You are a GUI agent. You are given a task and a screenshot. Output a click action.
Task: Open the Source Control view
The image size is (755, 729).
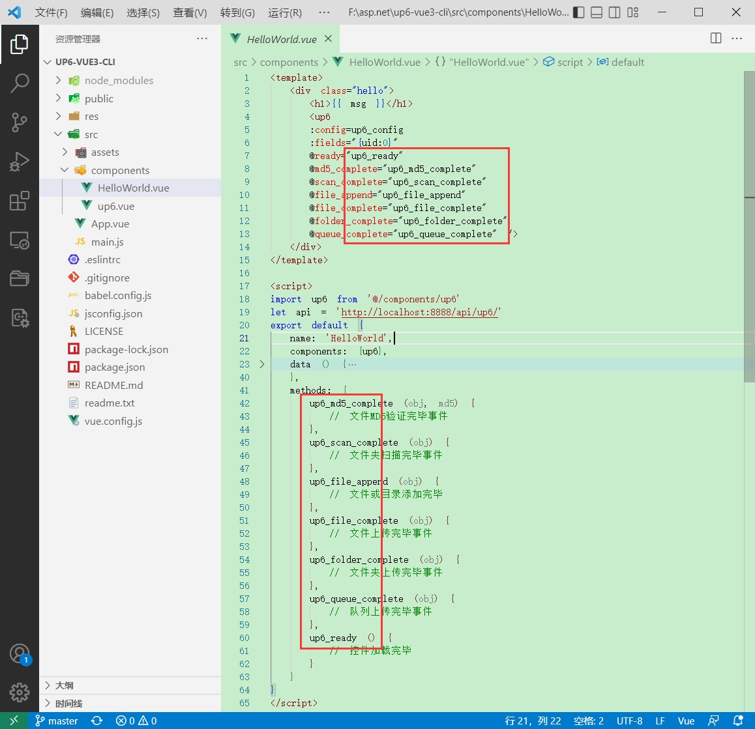coord(20,122)
